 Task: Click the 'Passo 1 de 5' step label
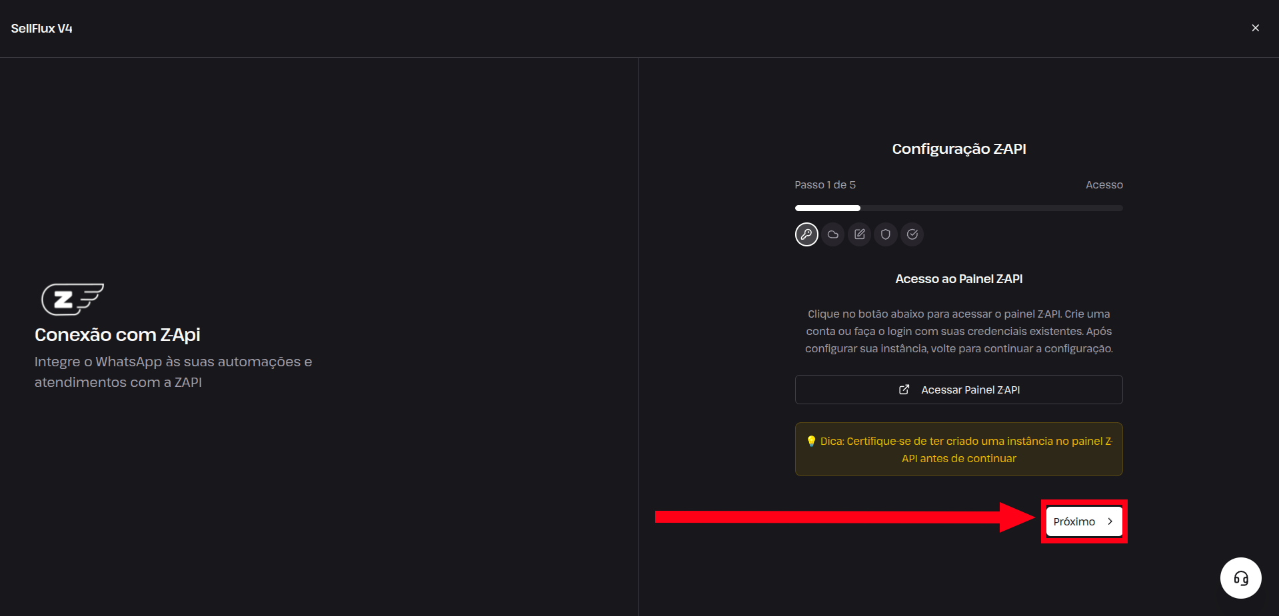[825, 185]
